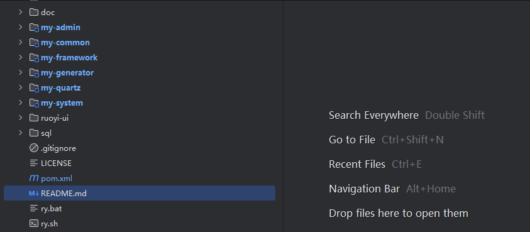530x232 pixels.
Task: Expand the doc folder chevron
Action: click(21, 12)
